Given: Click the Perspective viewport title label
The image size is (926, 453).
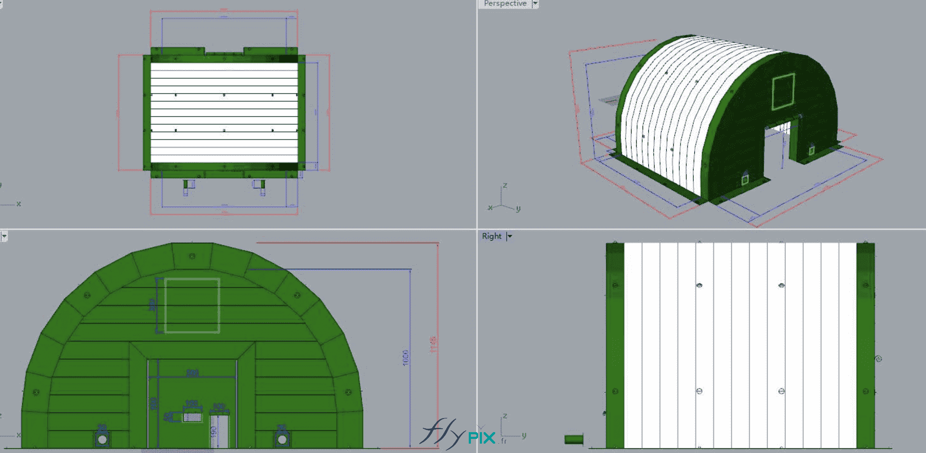Looking at the screenshot, I should (505, 3).
